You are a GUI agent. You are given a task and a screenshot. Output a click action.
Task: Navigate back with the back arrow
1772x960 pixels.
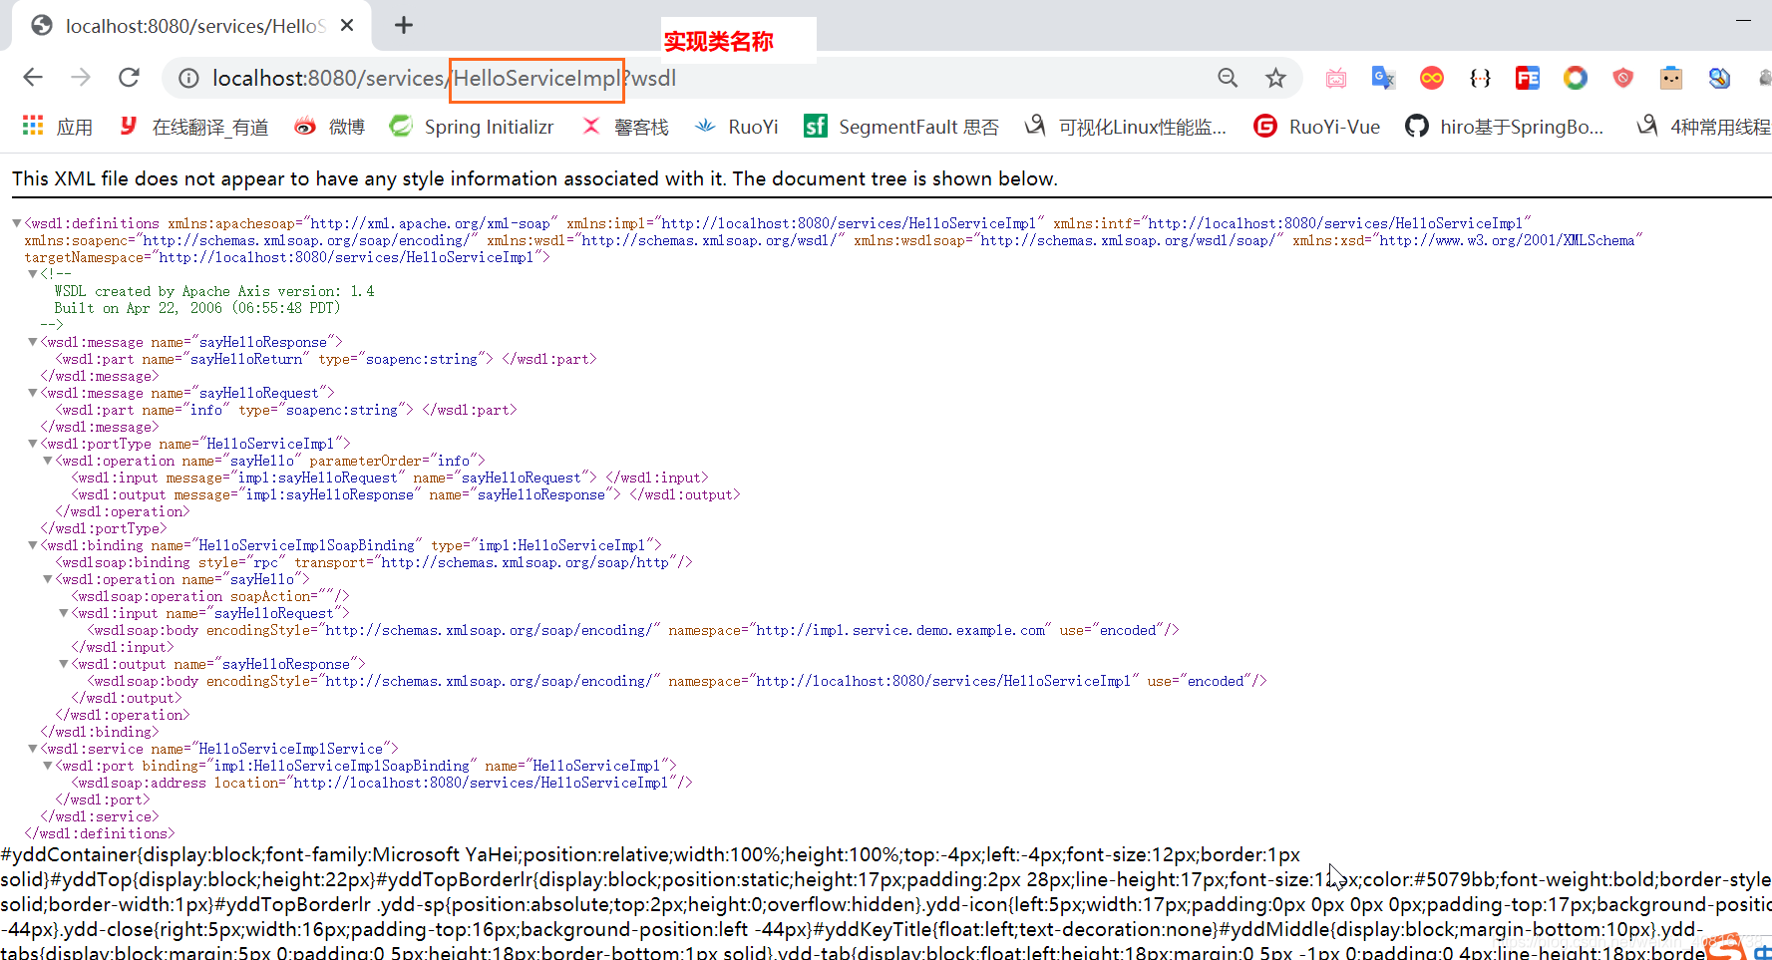click(33, 77)
